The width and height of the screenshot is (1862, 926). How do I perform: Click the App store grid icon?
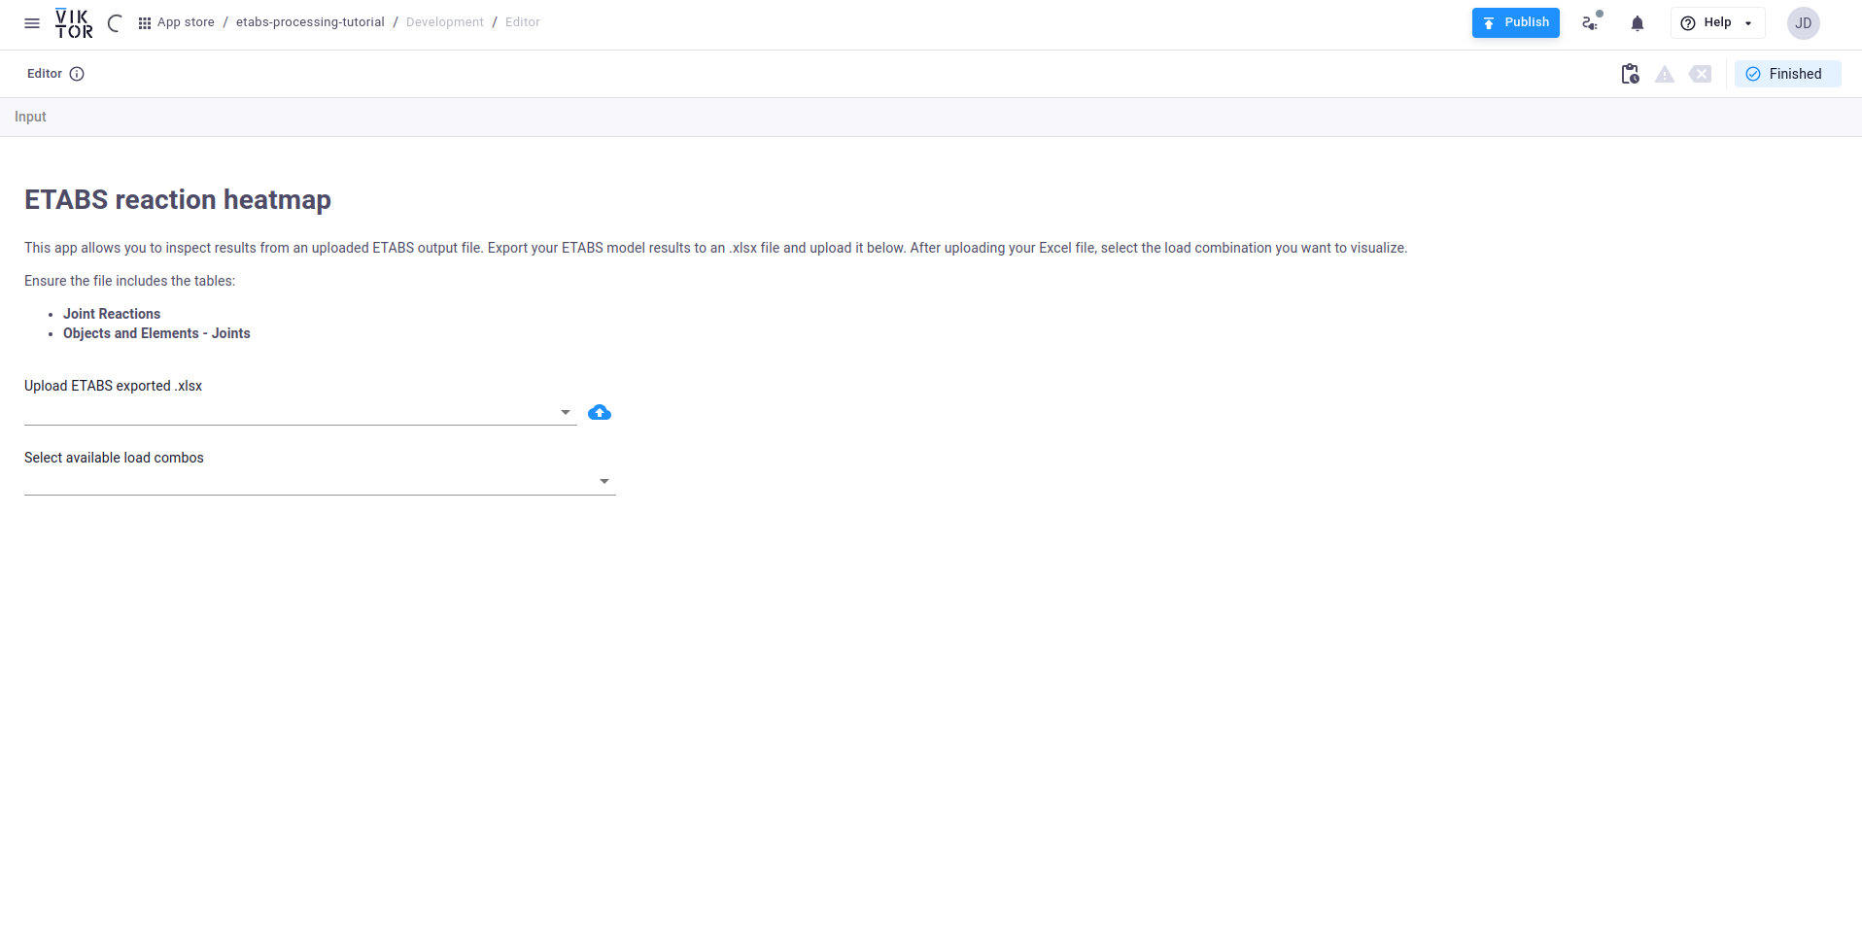(x=145, y=23)
